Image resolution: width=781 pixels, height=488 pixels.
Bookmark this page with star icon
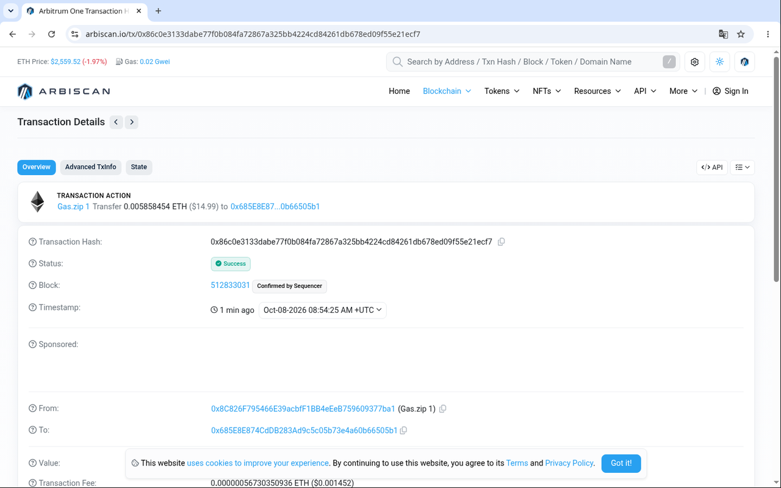point(741,34)
